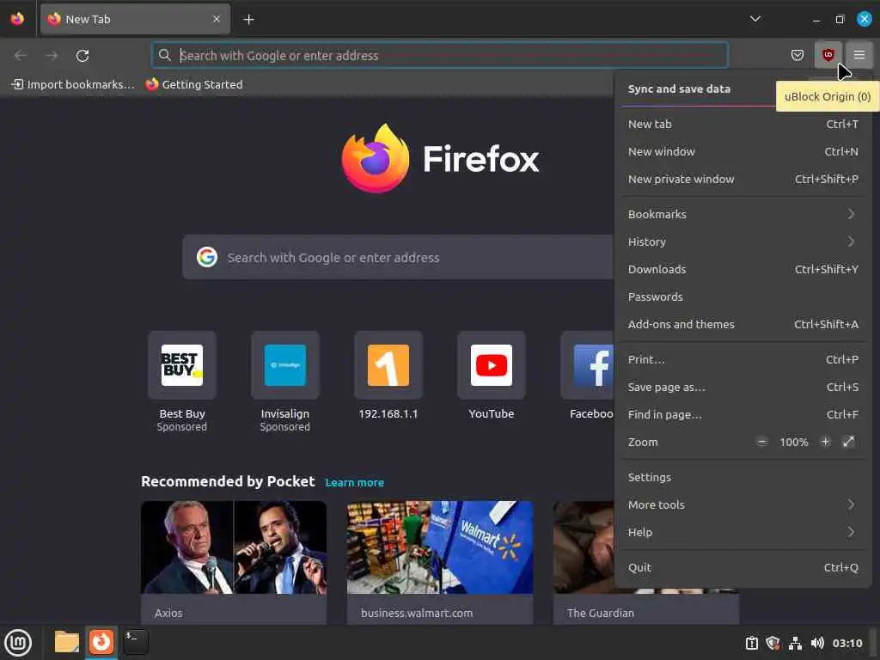Open Downloads from the menu
The height and width of the screenshot is (660, 880).
[743, 269]
